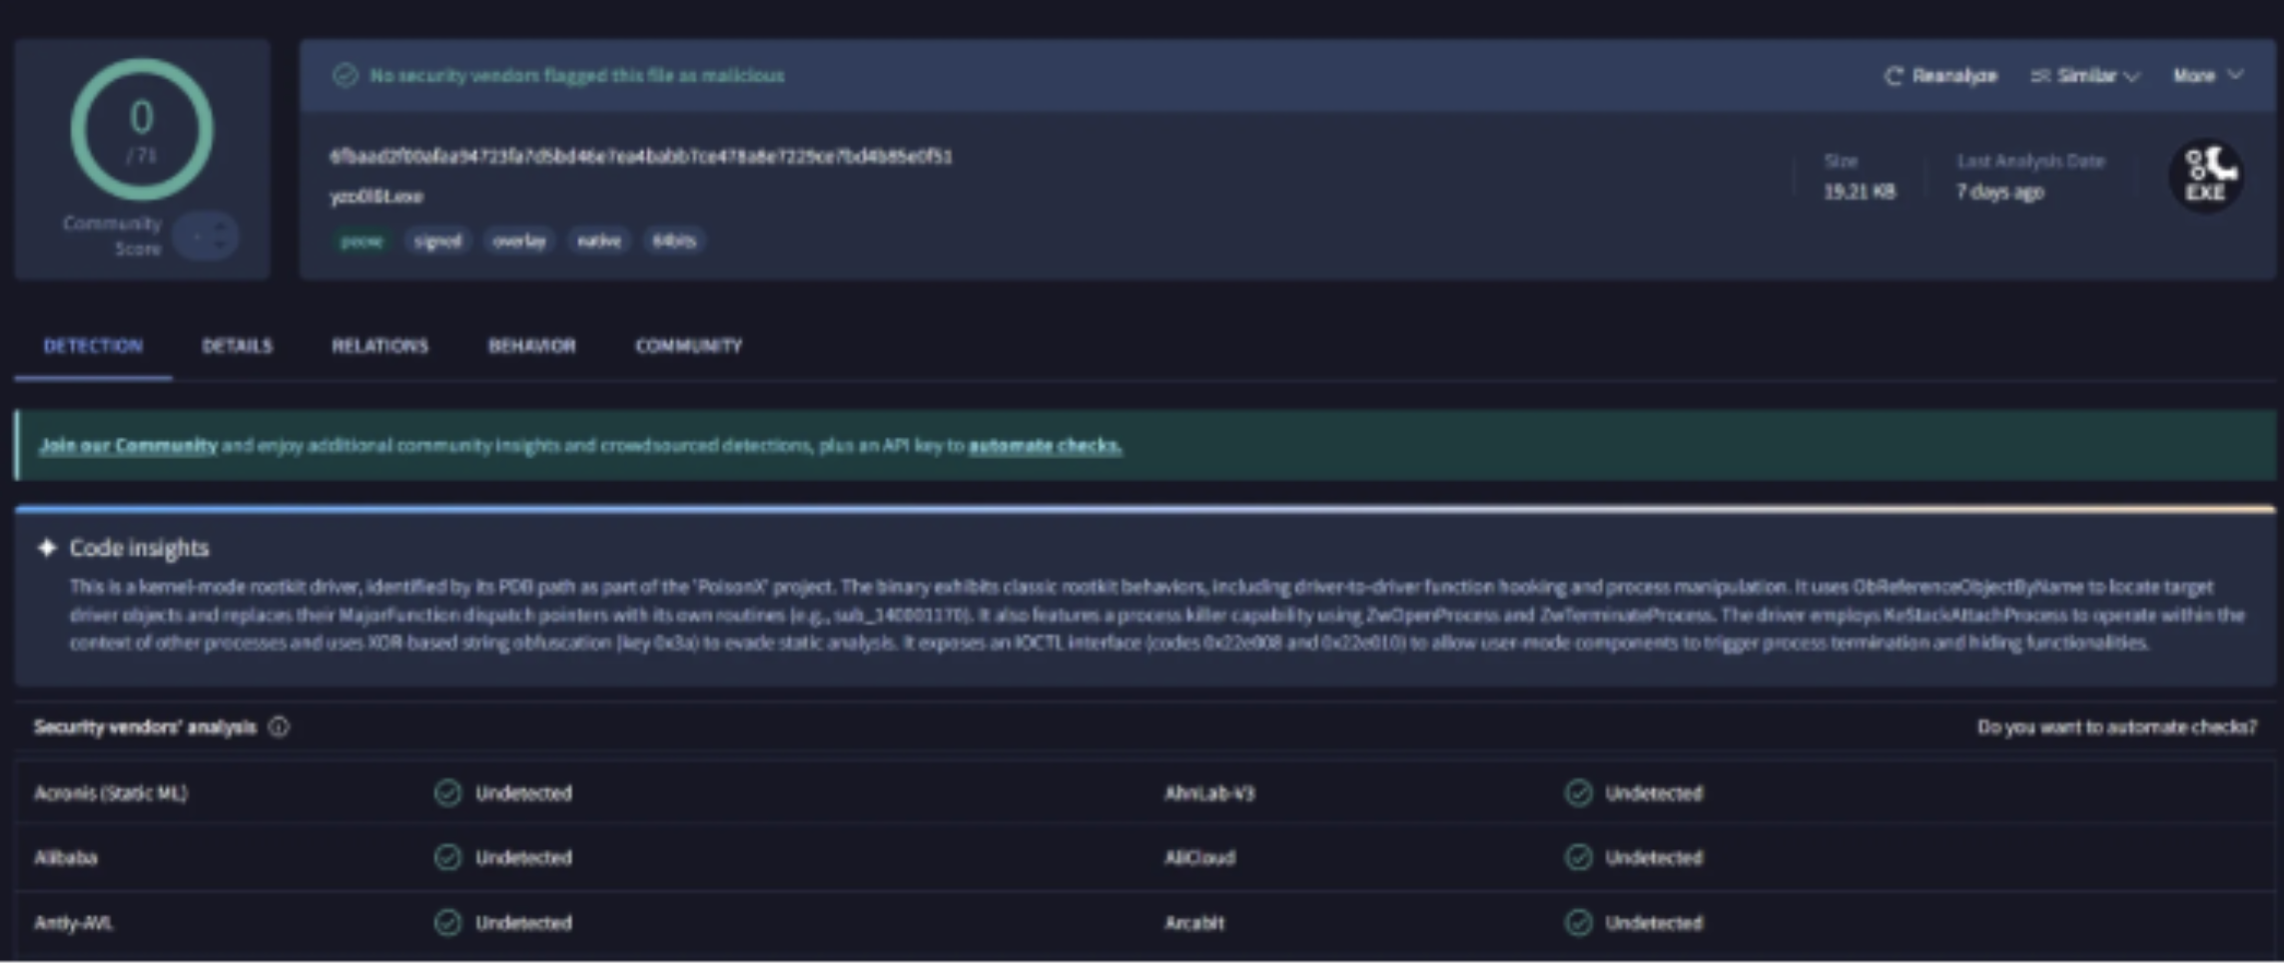Click the Join our Community link

click(128, 446)
